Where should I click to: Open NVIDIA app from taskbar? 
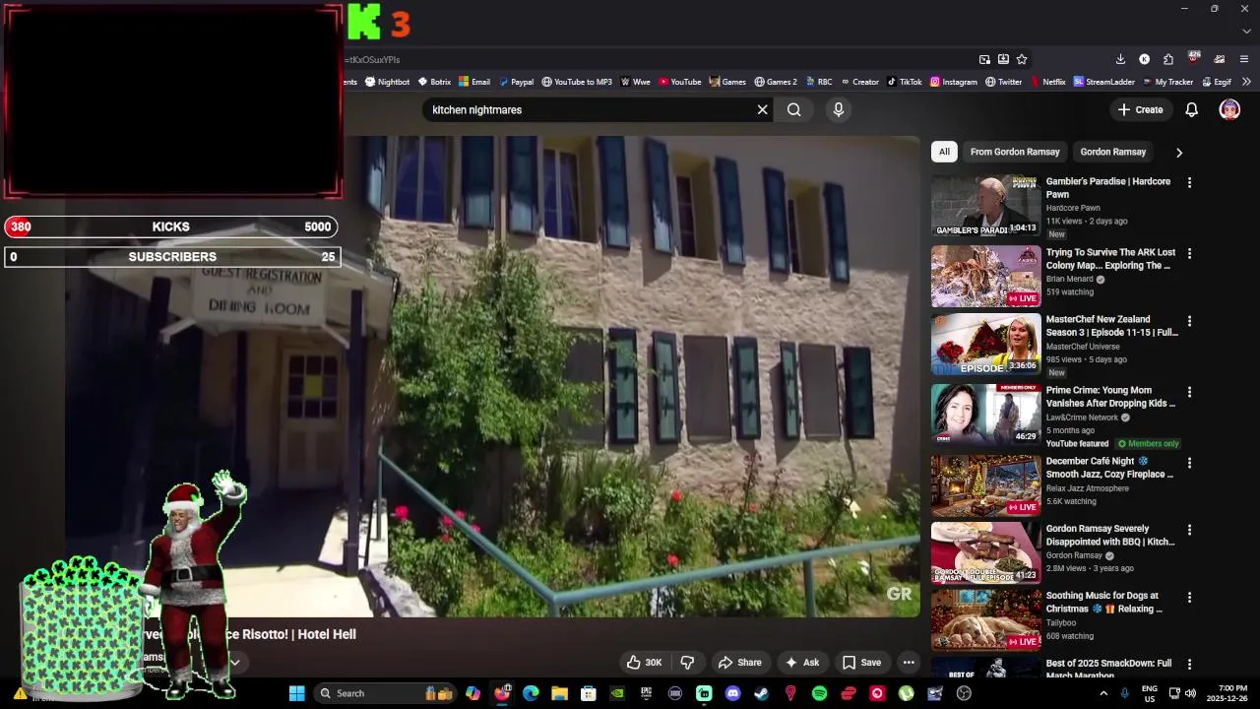click(617, 693)
